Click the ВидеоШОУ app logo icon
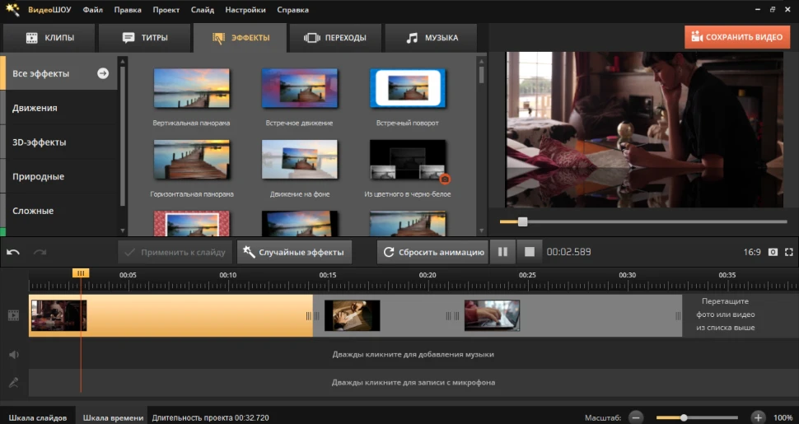 point(12,9)
